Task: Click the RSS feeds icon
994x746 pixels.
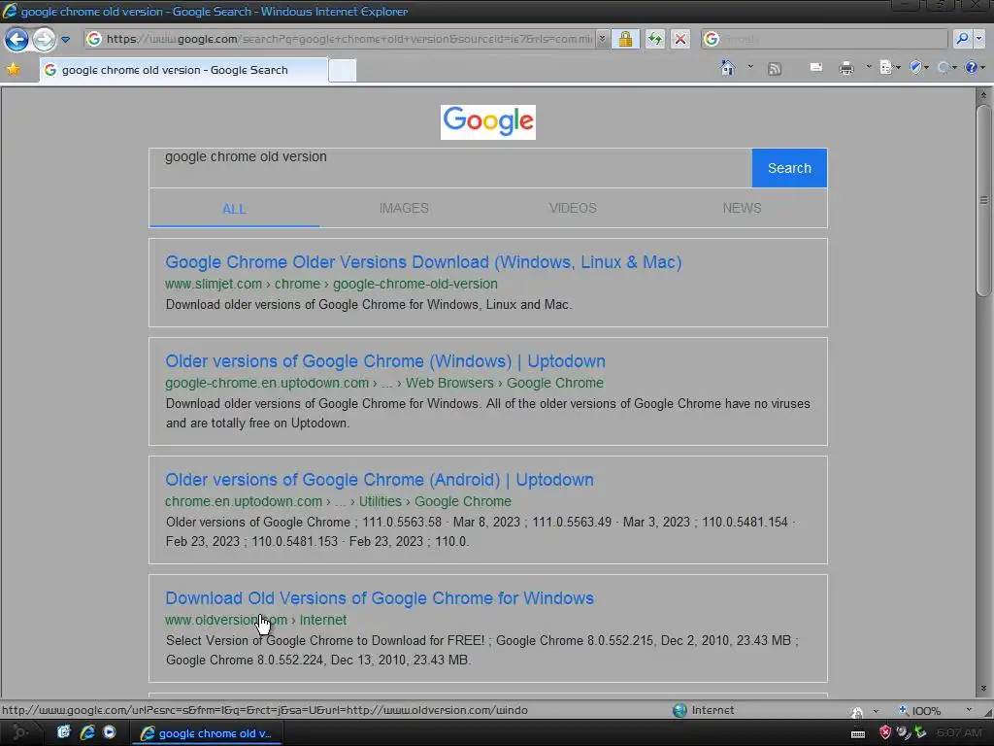Action: (775, 69)
